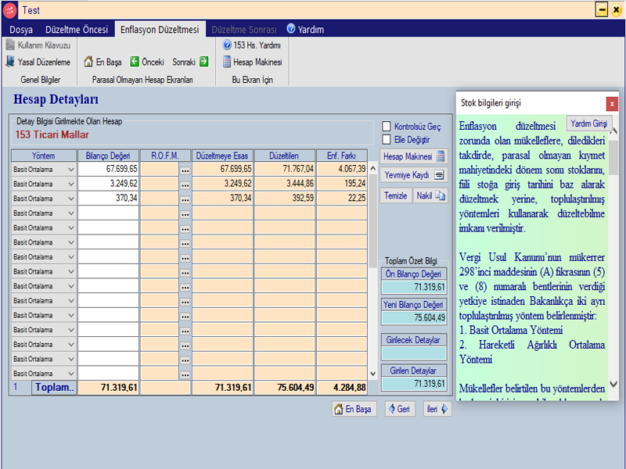Click the Yardım menu question mark icon

click(291, 29)
